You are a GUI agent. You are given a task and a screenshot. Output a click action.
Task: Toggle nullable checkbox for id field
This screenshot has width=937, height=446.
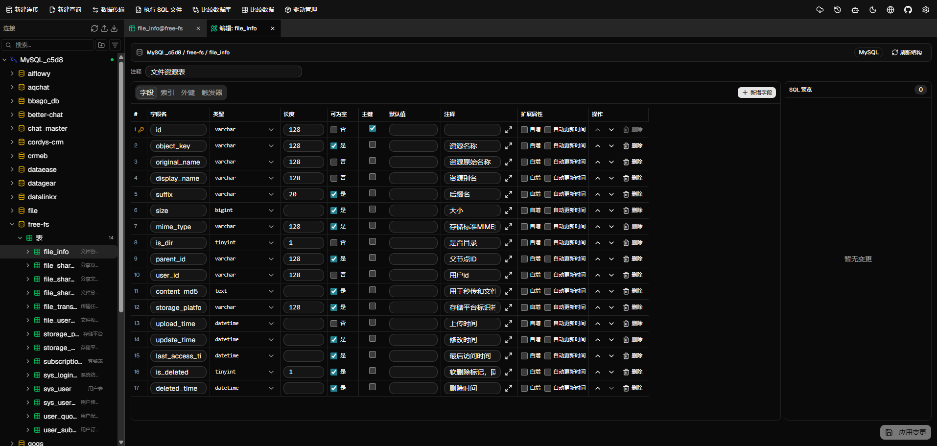334,130
